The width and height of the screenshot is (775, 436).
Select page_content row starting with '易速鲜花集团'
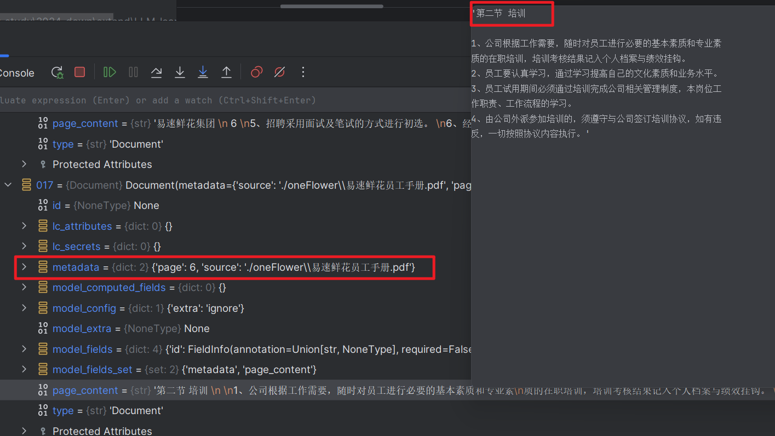pyautogui.click(x=236, y=123)
